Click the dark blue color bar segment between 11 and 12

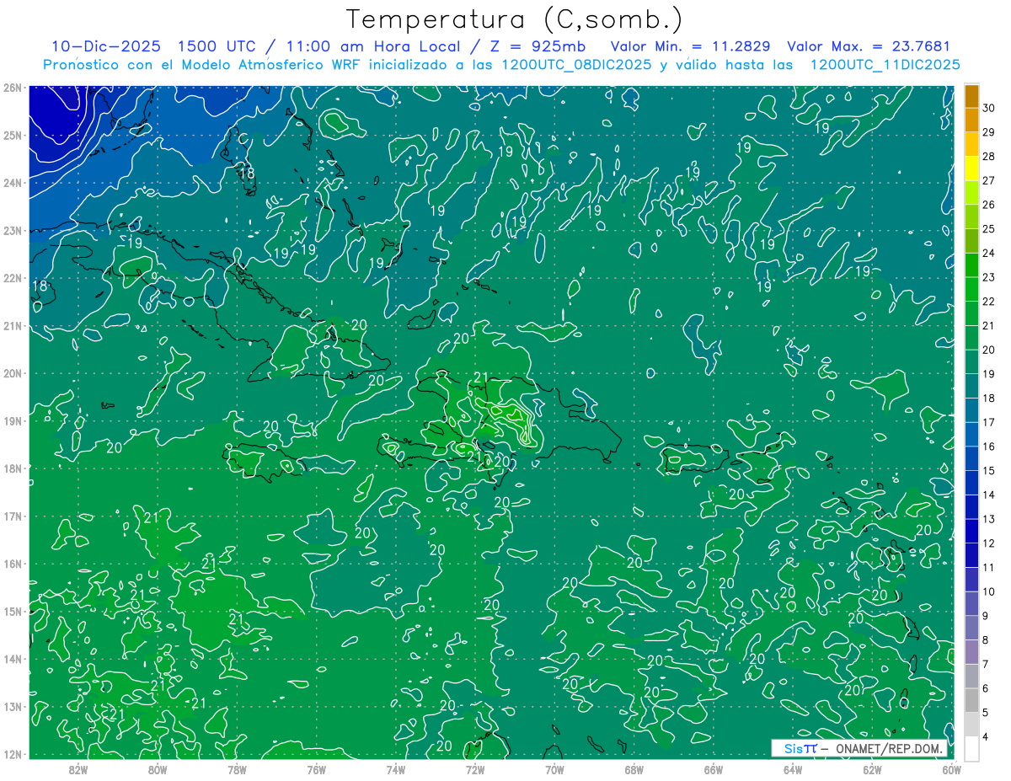(x=971, y=555)
